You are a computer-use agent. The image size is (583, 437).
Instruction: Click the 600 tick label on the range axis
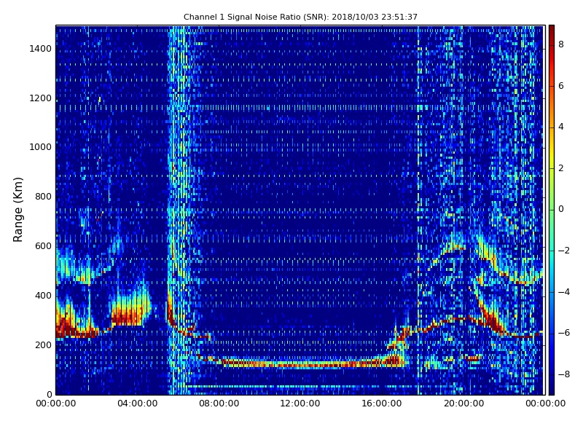click(x=43, y=246)
